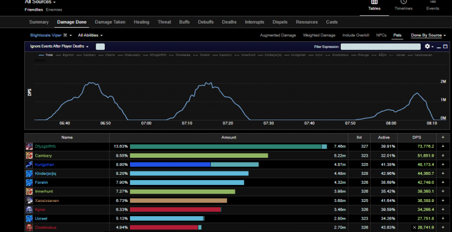
Task: Toggle Cainbary series in chart legend
Action: point(86,55)
